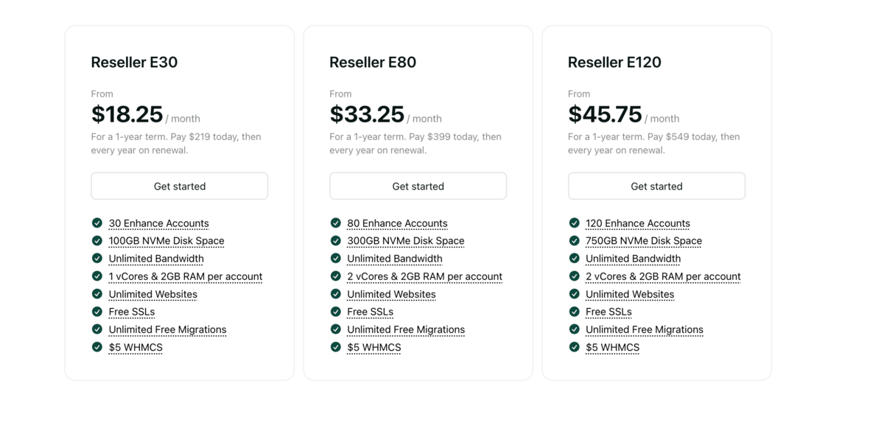Click the checkmark beside 120 Enhance Accounts
884x440 pixels.
click(575, 223)
